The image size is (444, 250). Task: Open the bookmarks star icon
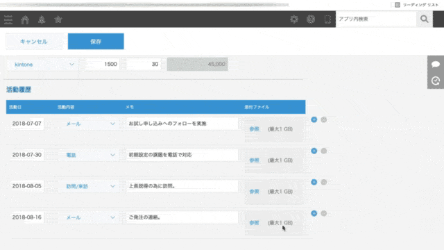coord(58,19)
